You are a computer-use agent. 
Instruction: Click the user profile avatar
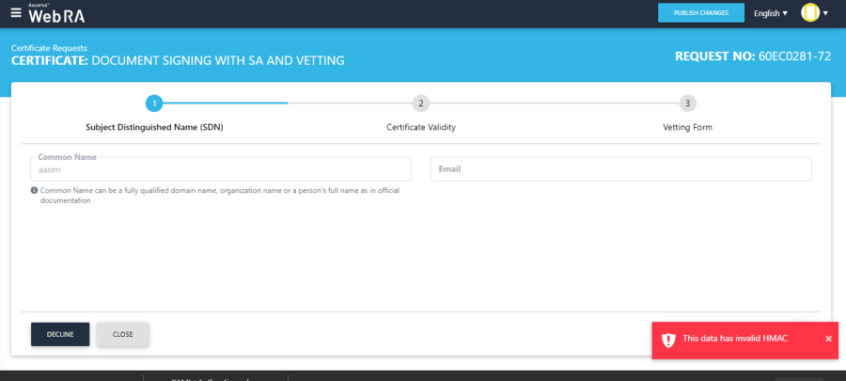tap(809, 13)
